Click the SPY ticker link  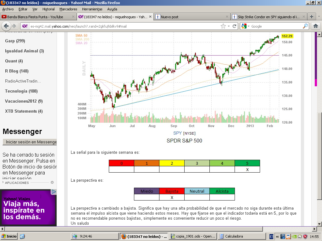(177, 133)
